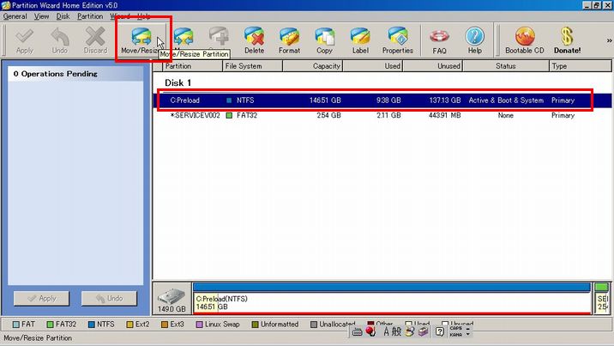
Task: Click the Move/Resize partition toolbar icon
Action: tap(141, 39)
